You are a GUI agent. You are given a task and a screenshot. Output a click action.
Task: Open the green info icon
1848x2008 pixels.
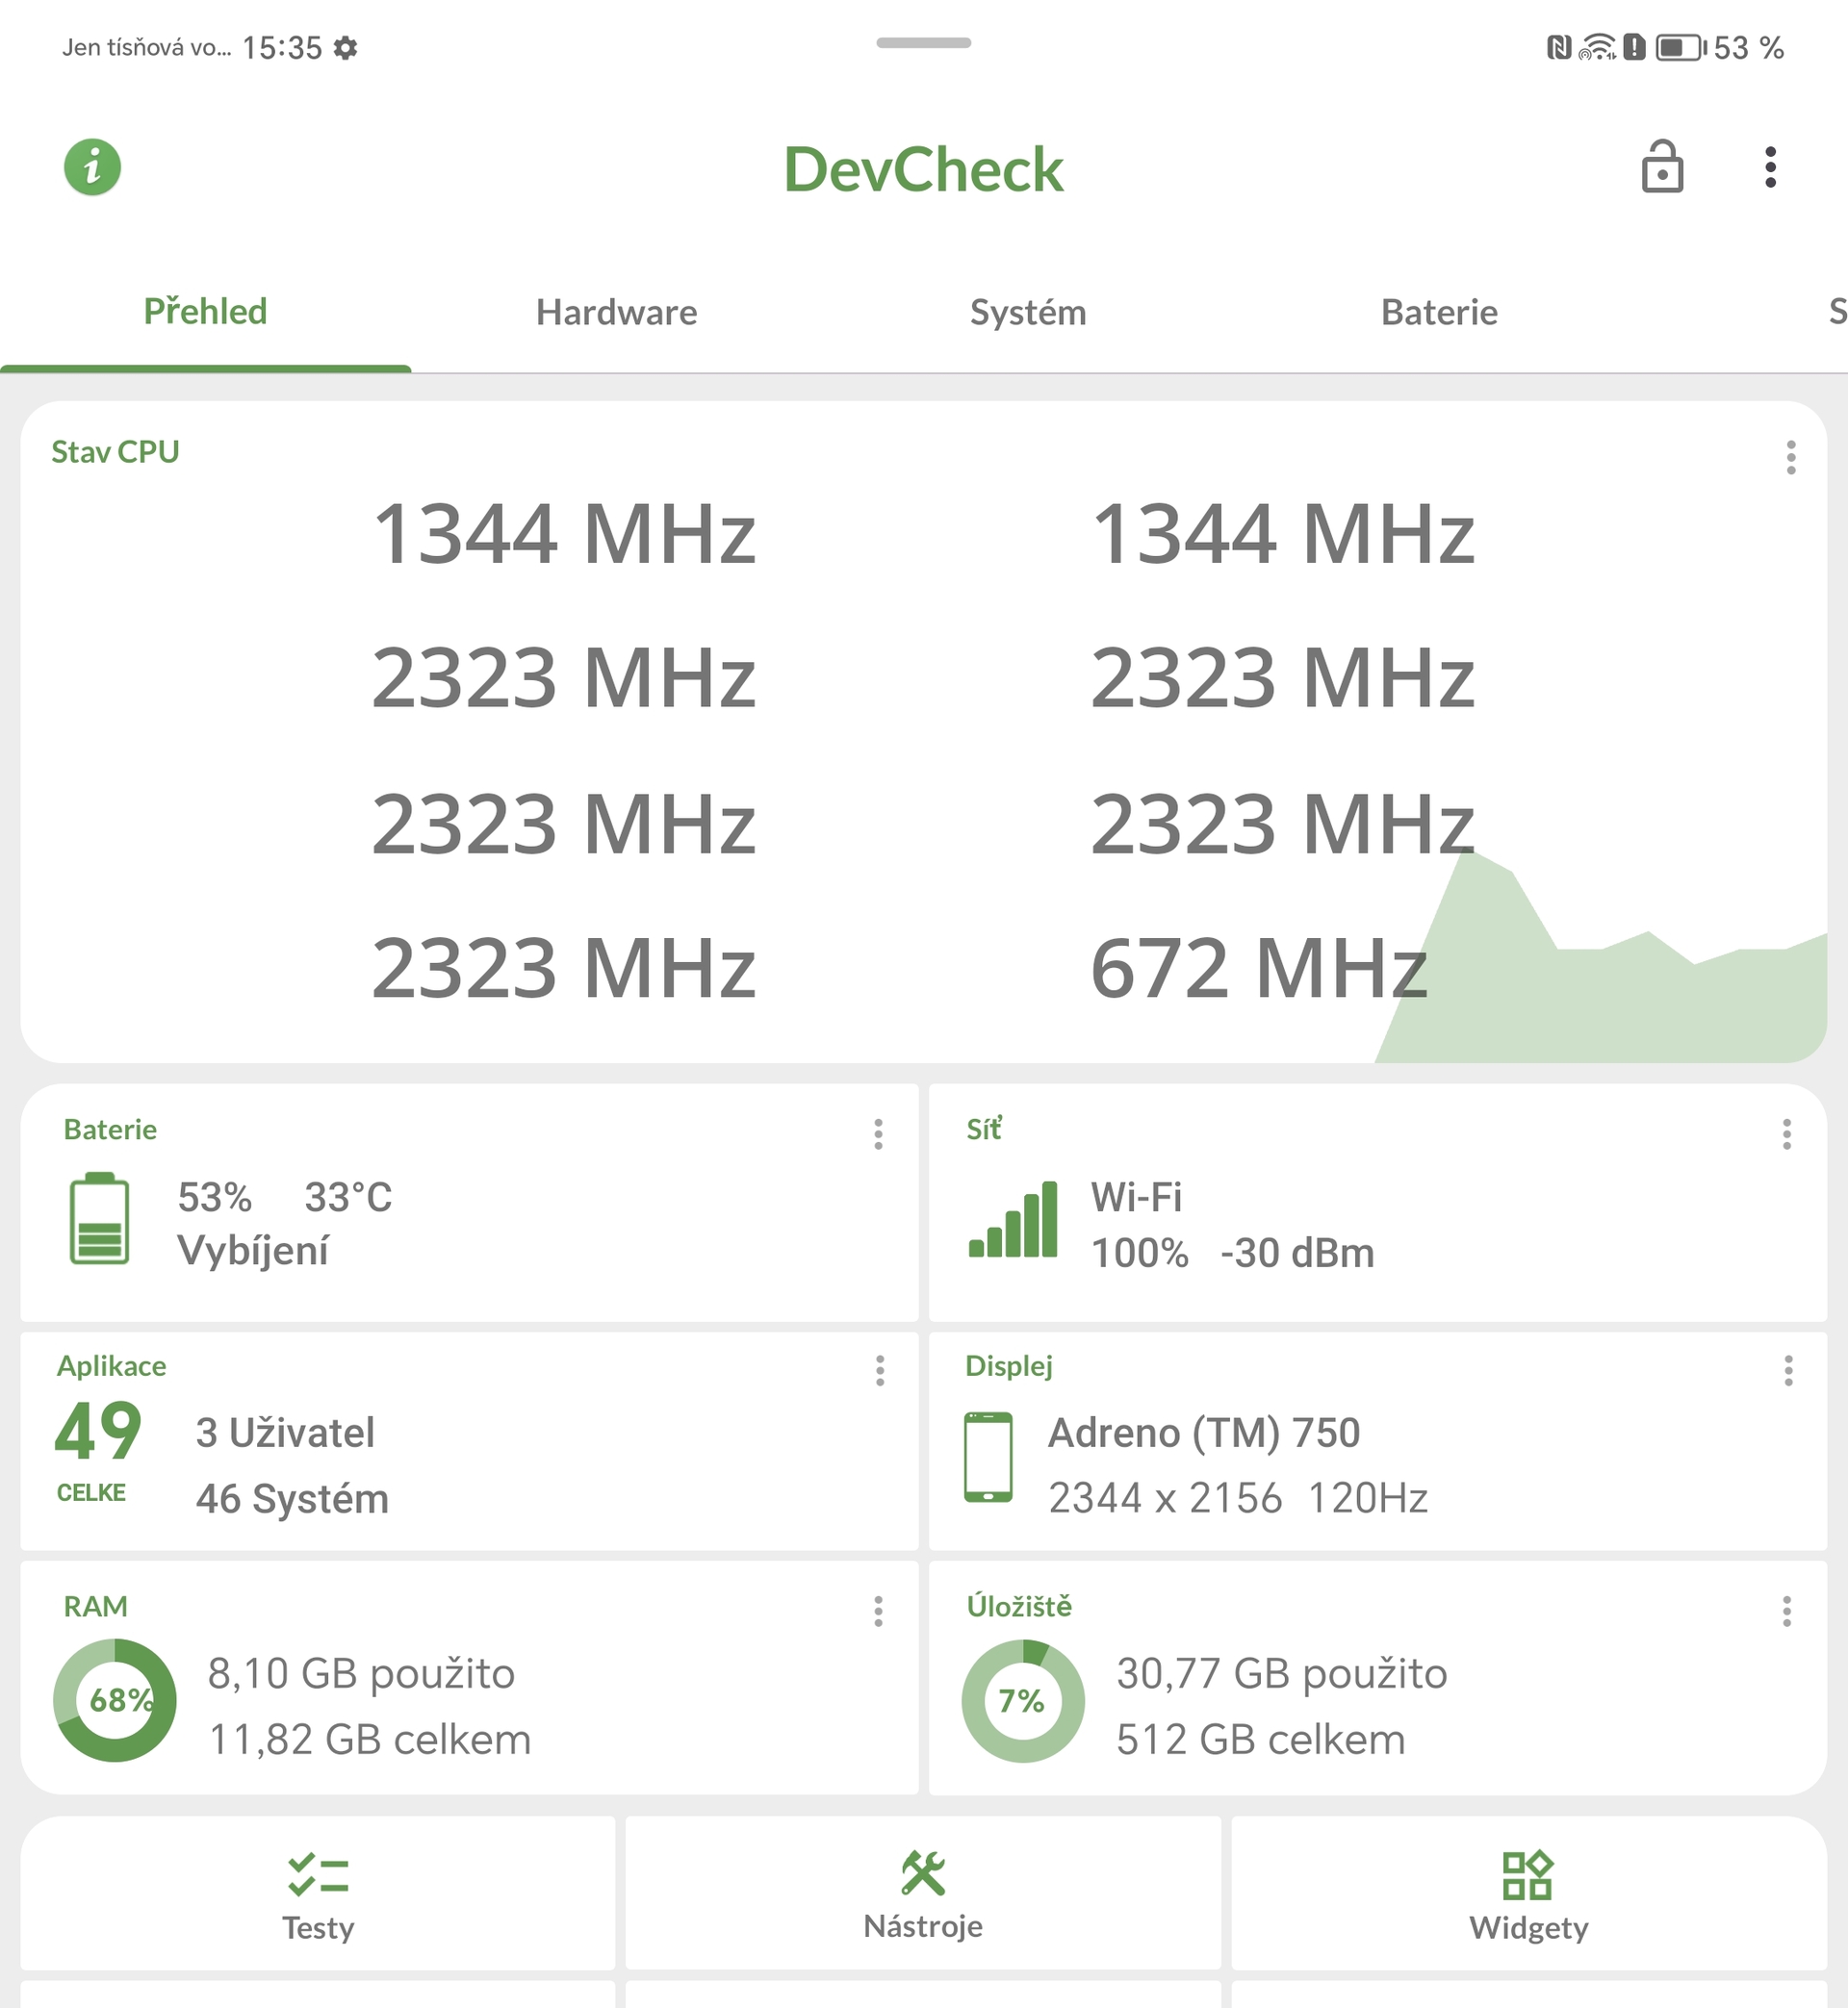click(x=92, y=166)
